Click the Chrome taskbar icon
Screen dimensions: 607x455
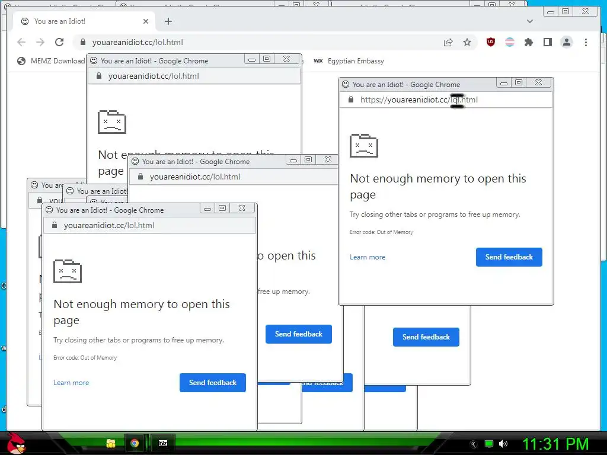pyautogui.click(x=135, y=443)
